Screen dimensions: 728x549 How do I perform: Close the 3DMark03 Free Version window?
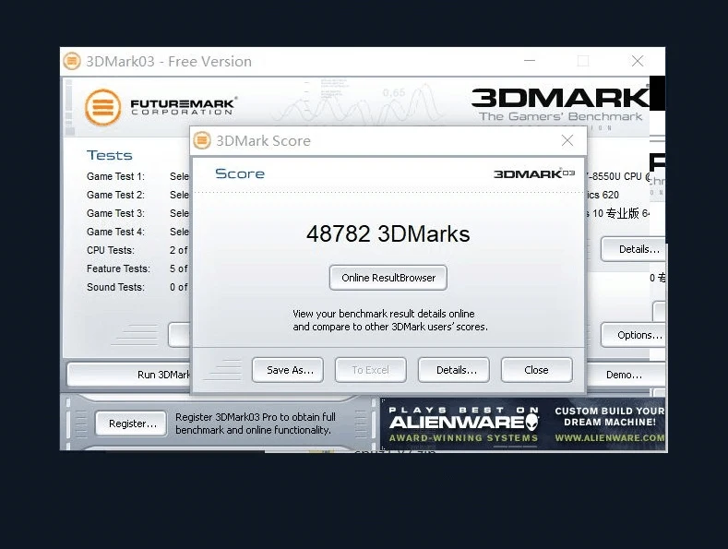637,61
